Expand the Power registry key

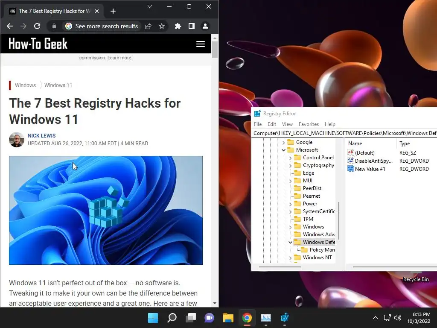tap(290, 204)
